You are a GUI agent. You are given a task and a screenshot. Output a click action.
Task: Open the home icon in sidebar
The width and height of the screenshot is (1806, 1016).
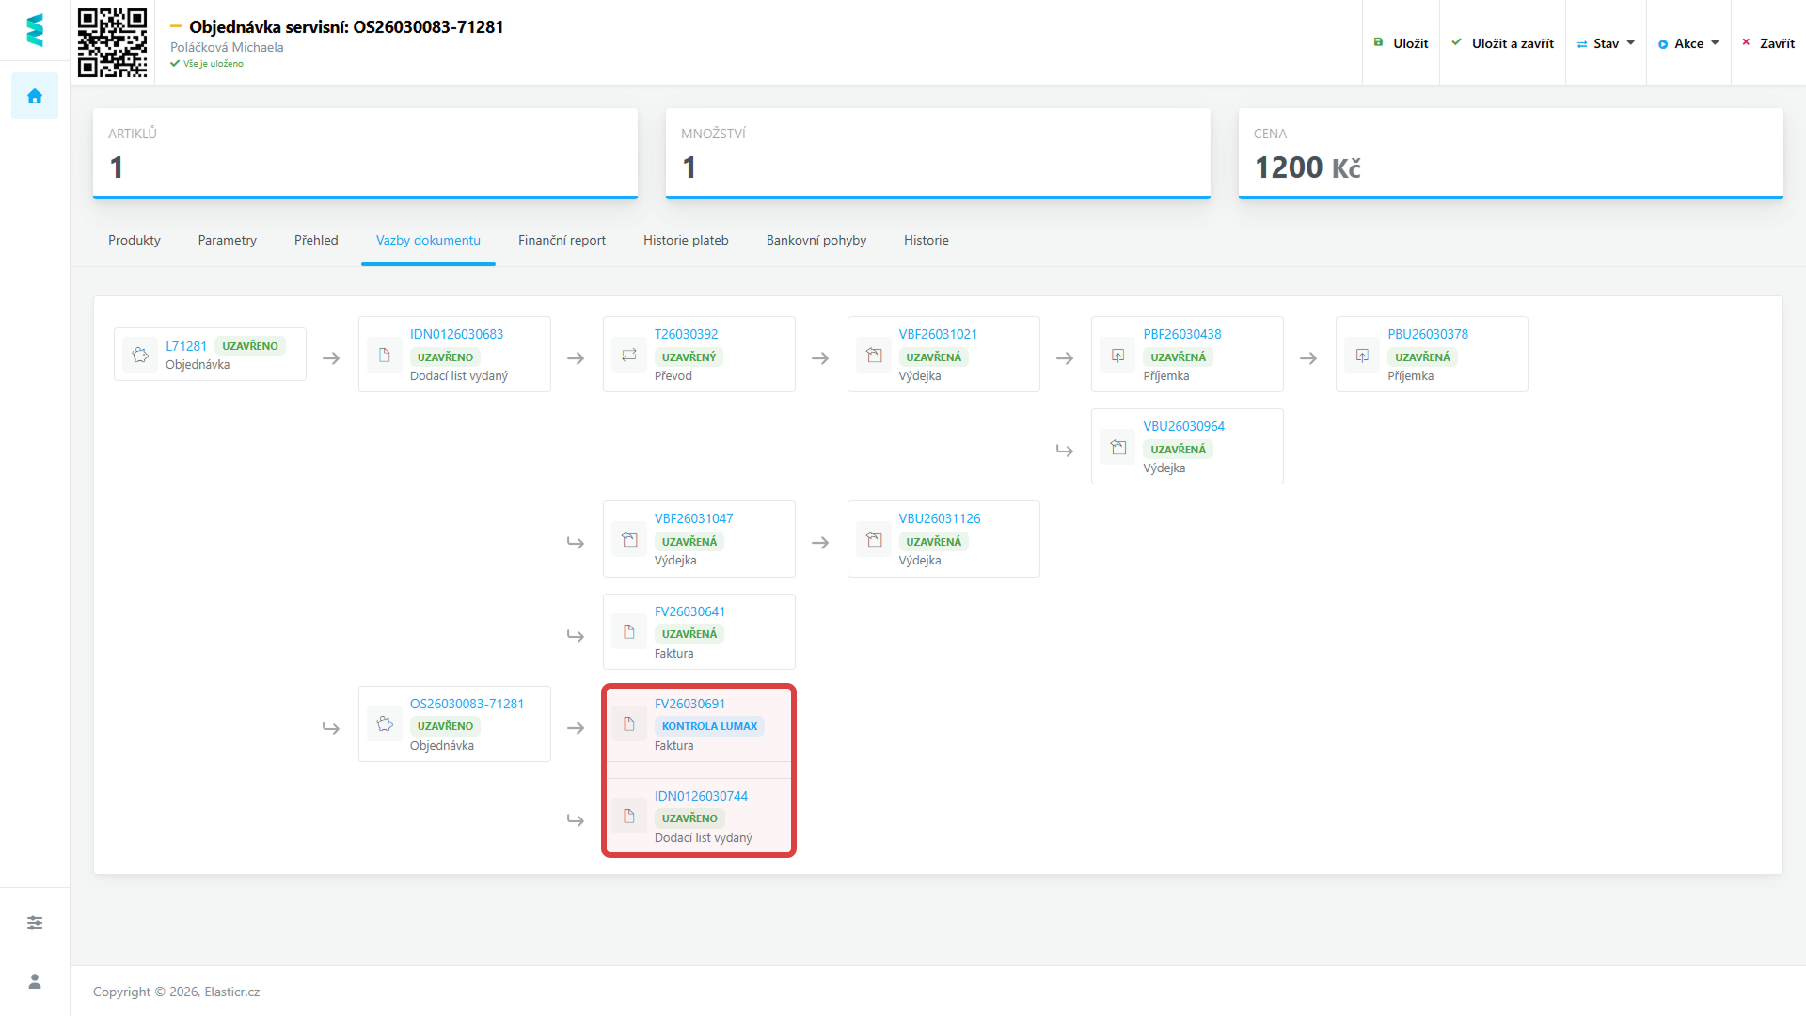[35, 96]
